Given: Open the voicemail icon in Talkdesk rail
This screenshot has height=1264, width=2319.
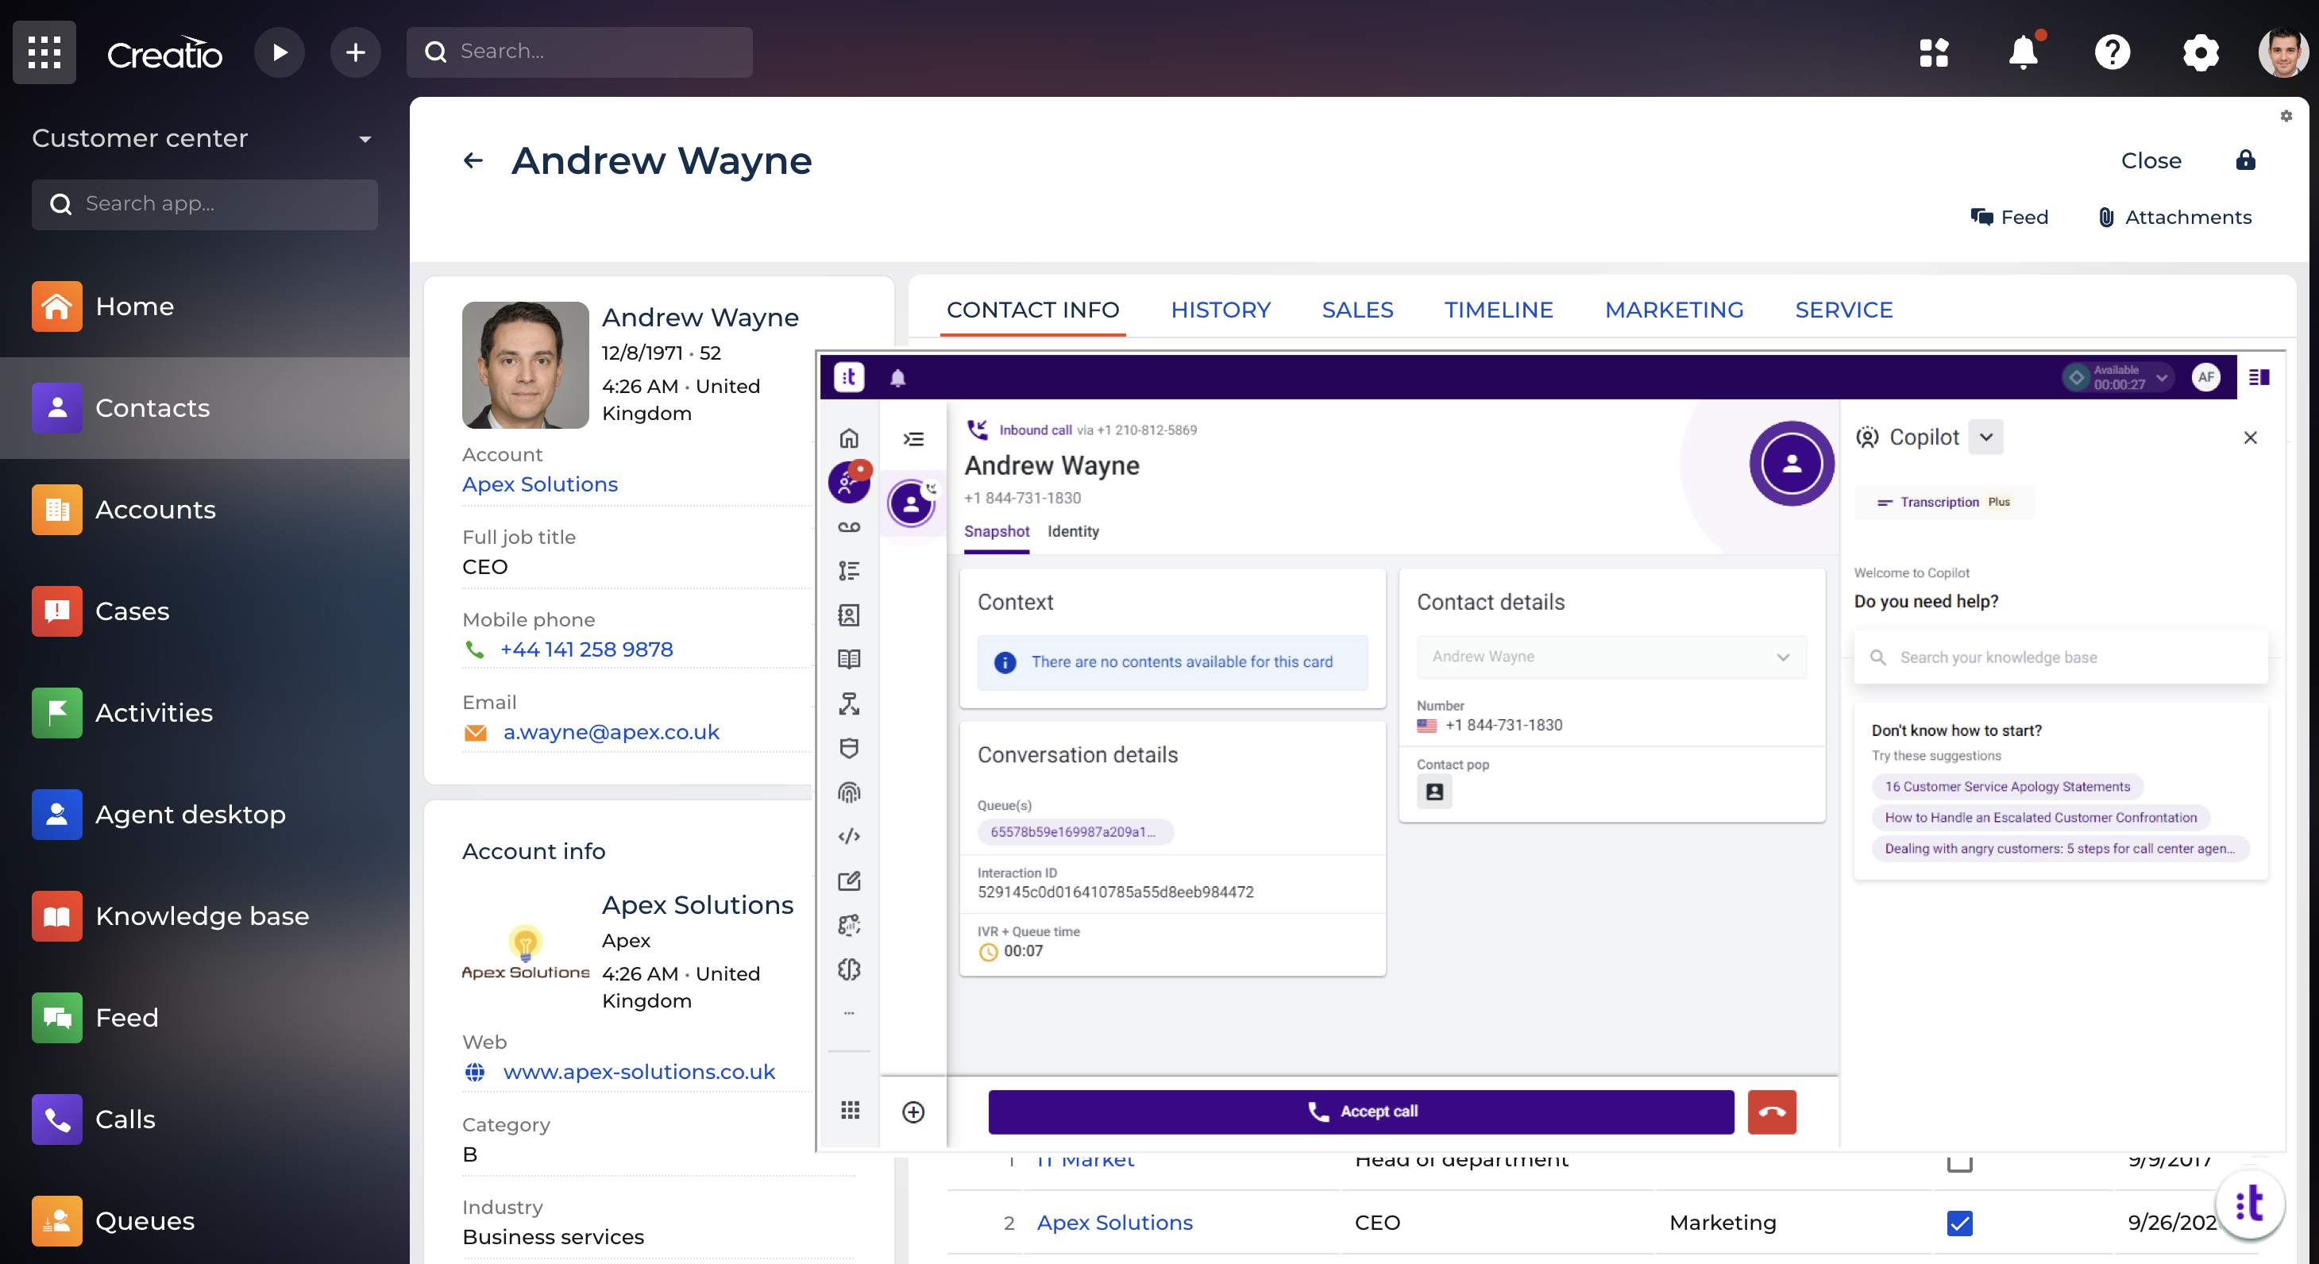Looking at the screenshot, I should pyautogui.click(x=849, y=526).
